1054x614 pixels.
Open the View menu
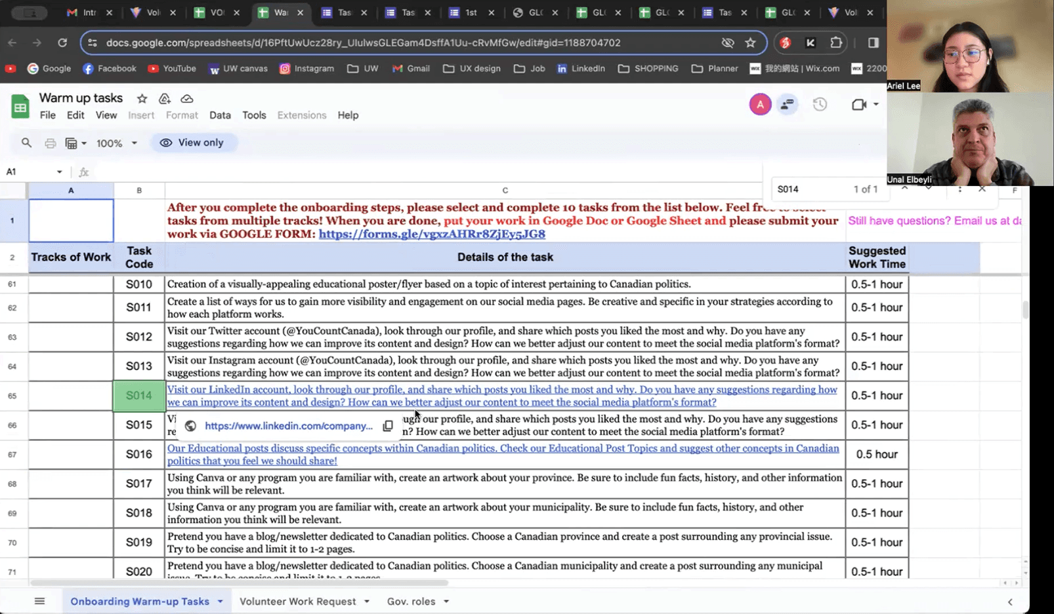(106, 115)
